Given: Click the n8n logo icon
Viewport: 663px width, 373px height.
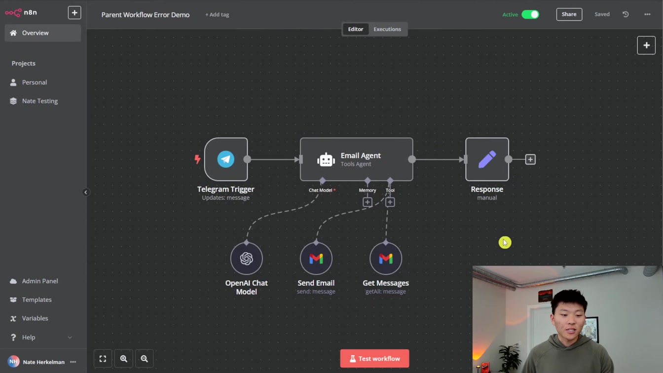Looking at the screenshot, I should (13, 12).
